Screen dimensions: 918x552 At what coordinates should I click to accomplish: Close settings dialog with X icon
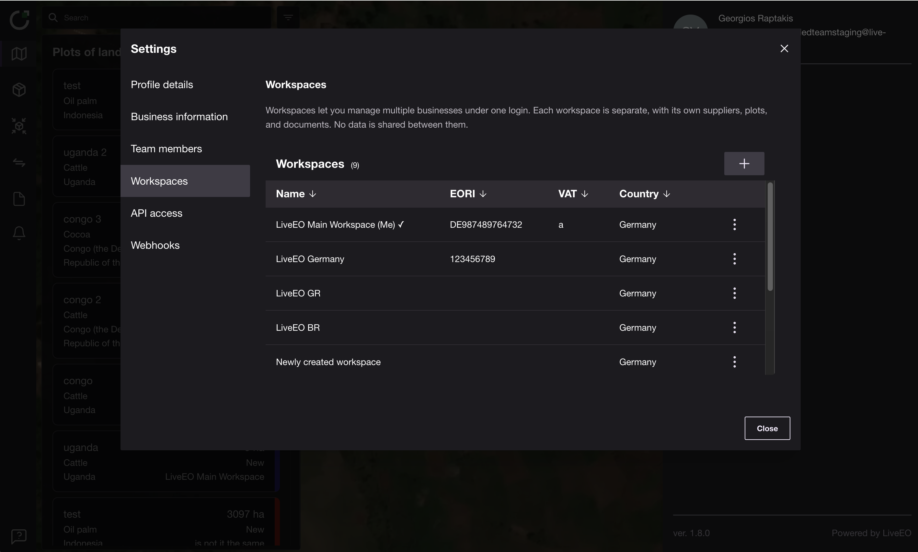click(x=784, y=49)
